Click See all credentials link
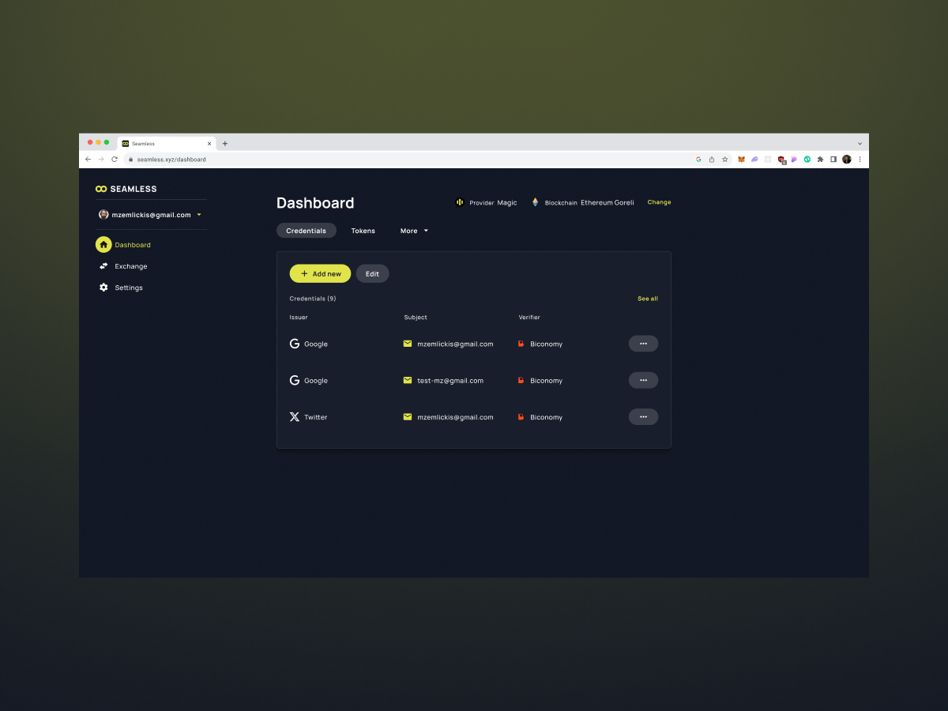Screen dimensions: 948x711 647,299
